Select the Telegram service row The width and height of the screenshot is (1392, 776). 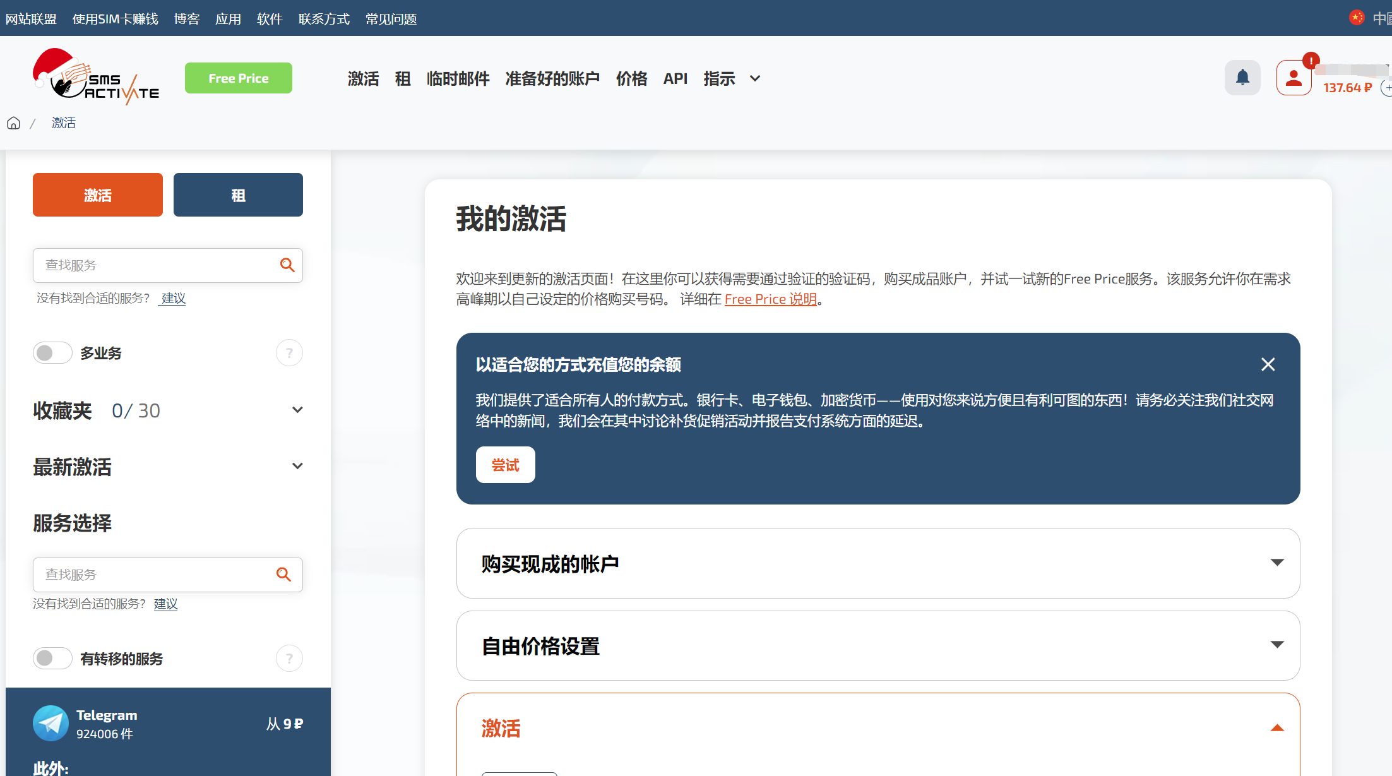pos(168,724)
